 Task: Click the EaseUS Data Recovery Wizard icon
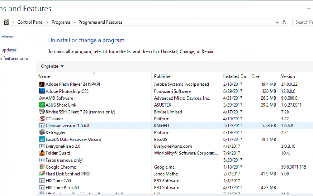tap(42, 139)
